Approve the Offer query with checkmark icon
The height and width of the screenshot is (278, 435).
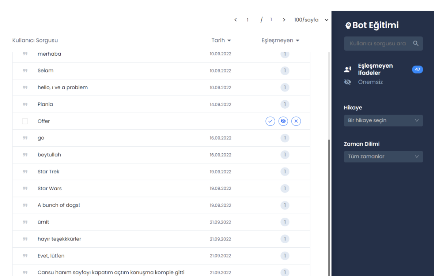coord(270,121)
